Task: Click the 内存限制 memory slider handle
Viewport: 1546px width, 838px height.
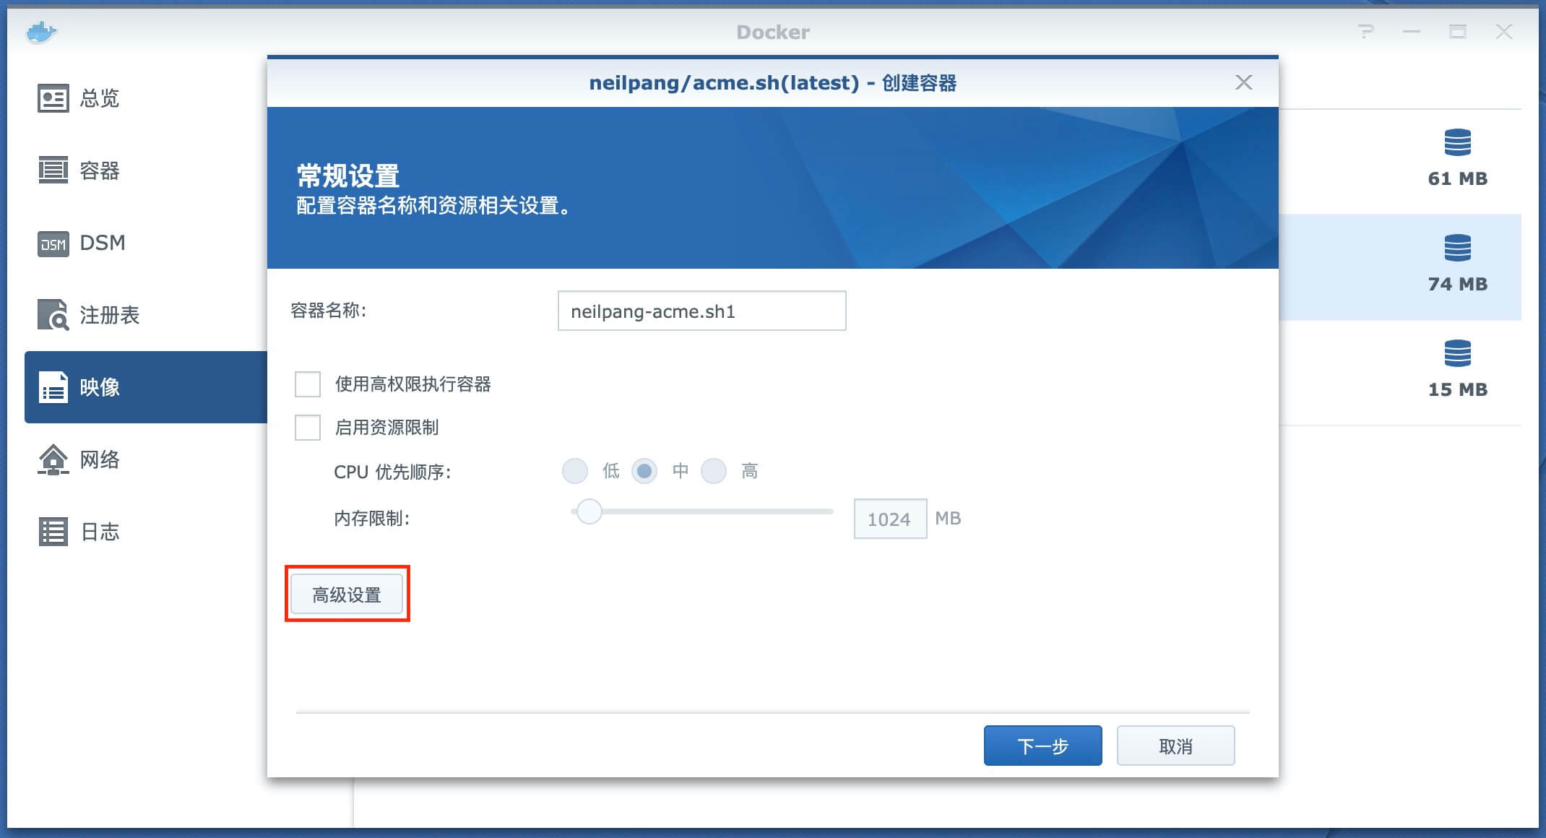Action: (x=590, y=511)
